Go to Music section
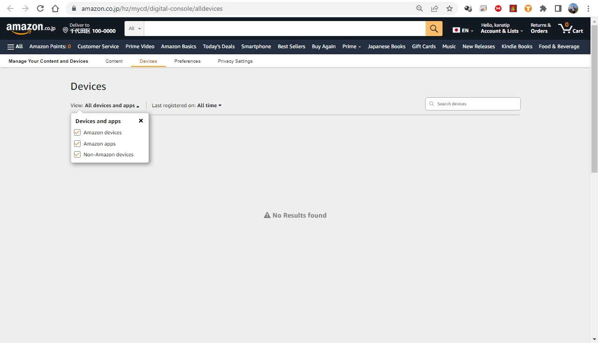 [449, 46]
